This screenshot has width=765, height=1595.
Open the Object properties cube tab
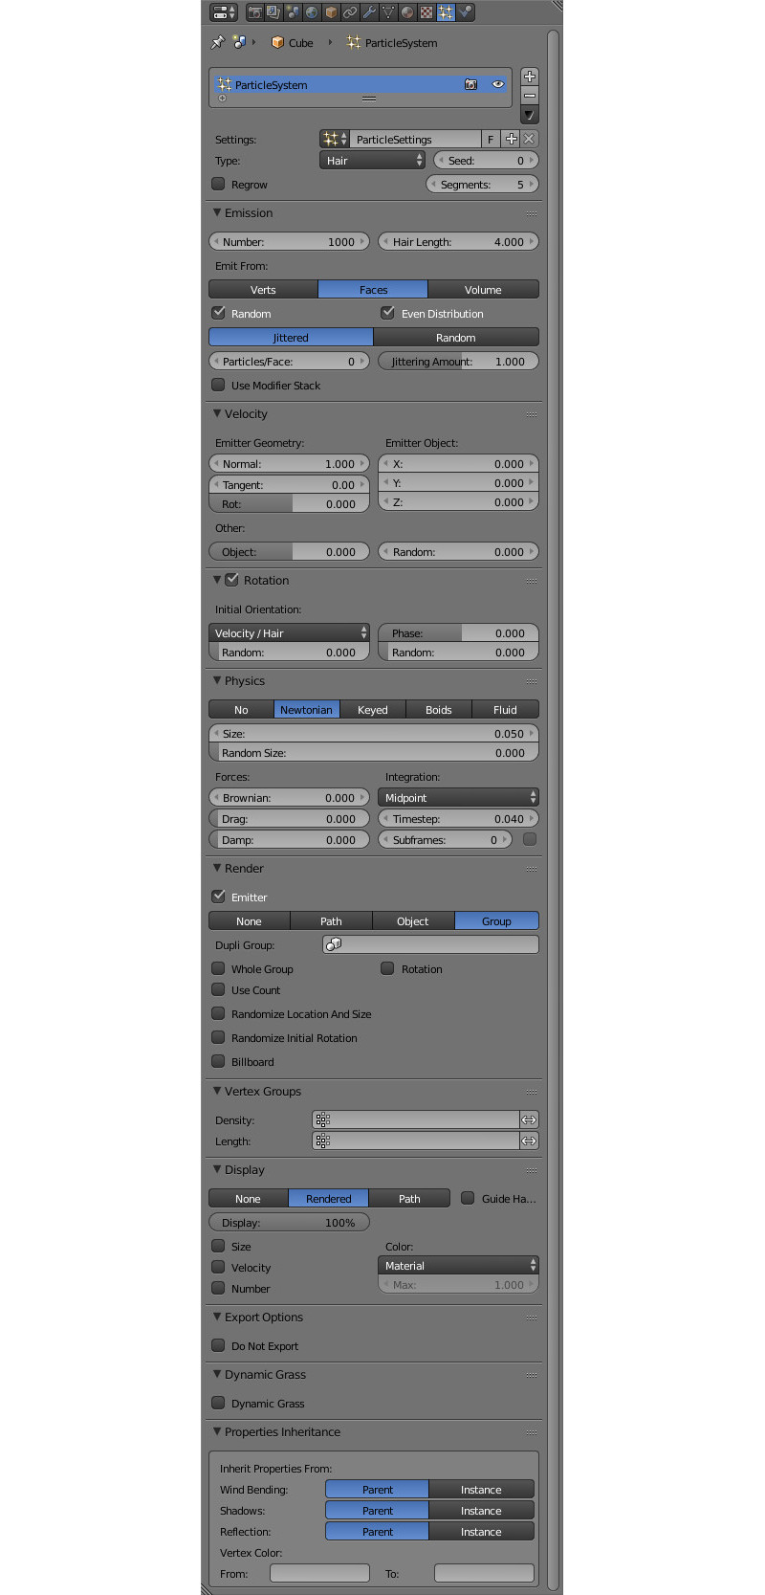[x=331, y=12]
